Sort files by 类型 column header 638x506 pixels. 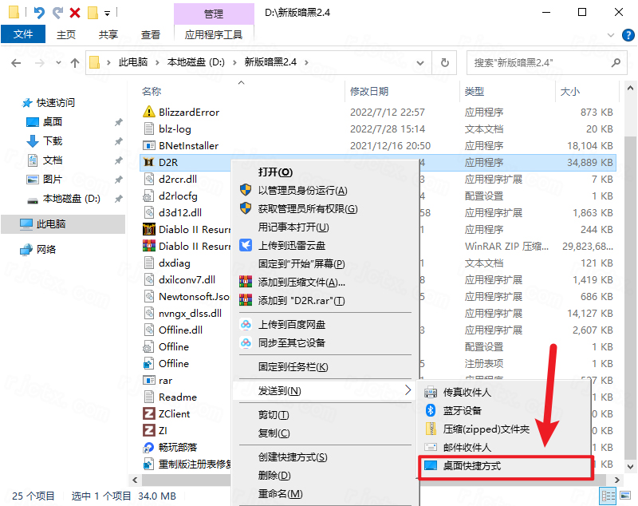coord(475,91)
